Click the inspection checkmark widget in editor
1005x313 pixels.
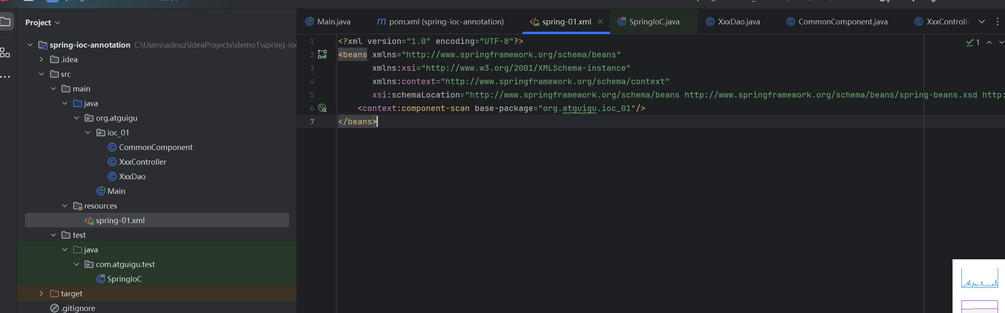972,42
